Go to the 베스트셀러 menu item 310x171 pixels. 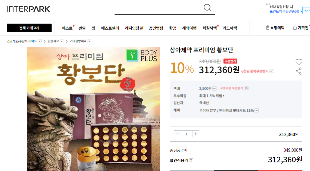tap(110, 28)
